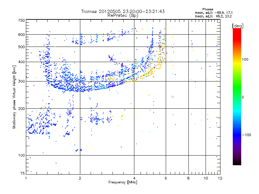
Task: Click the "8" MHz frequency axis label
Action: click(x=188, y=178)
